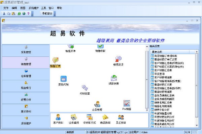Screen dimensions: 202x134
Task: Open report 商品销售订单明细表
Action: 166,56
